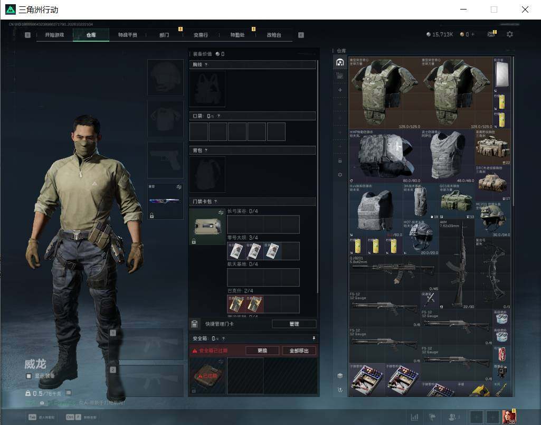Add a new warehouse page with plus

[x=340, y=90]
